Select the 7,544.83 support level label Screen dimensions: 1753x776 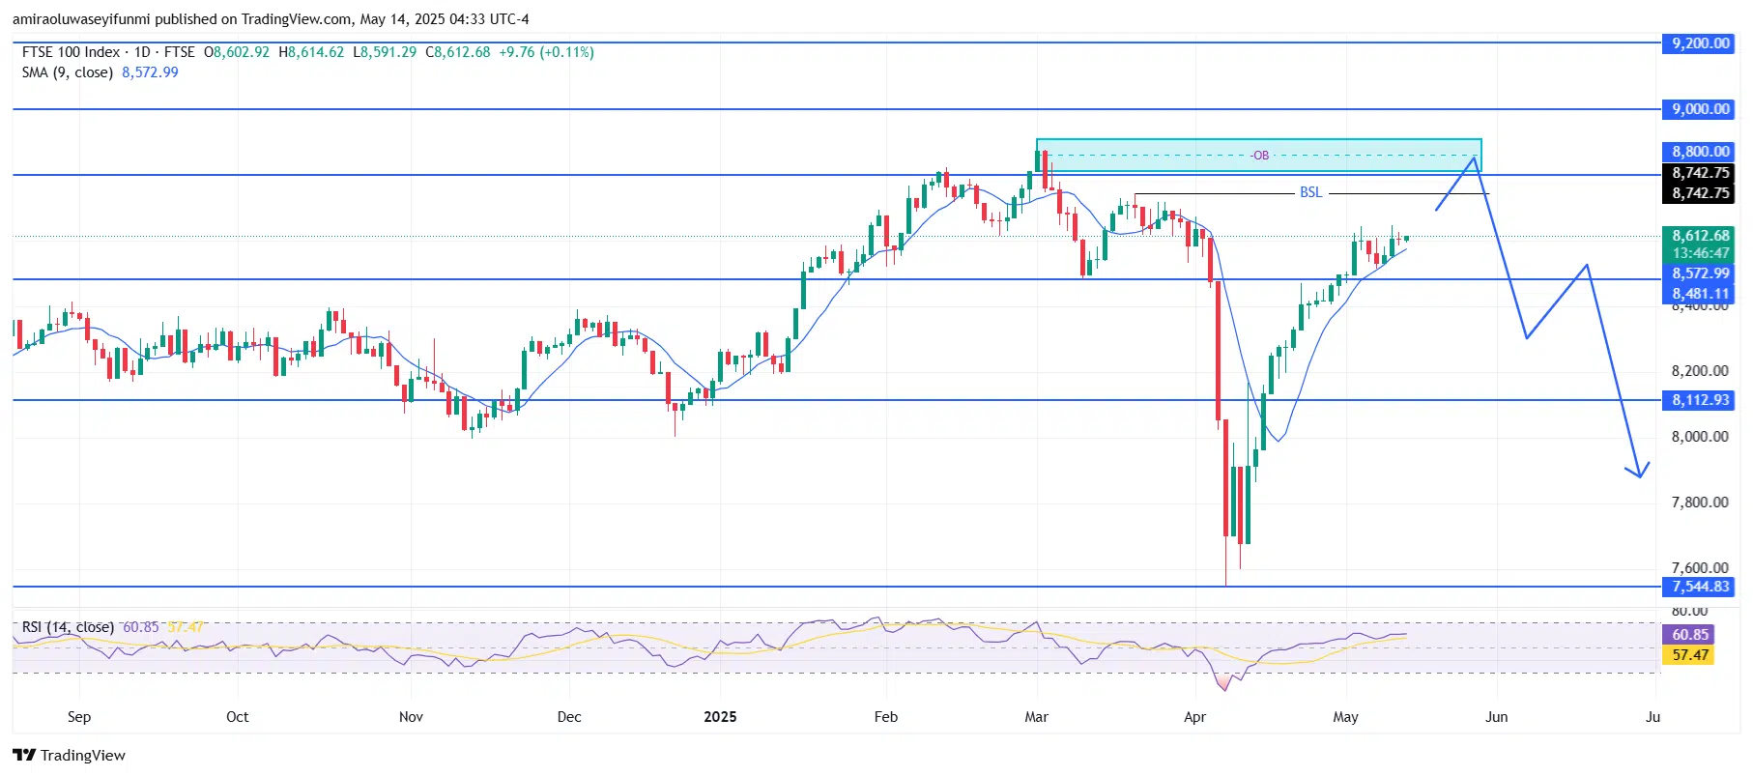(x=1699, y=587)
